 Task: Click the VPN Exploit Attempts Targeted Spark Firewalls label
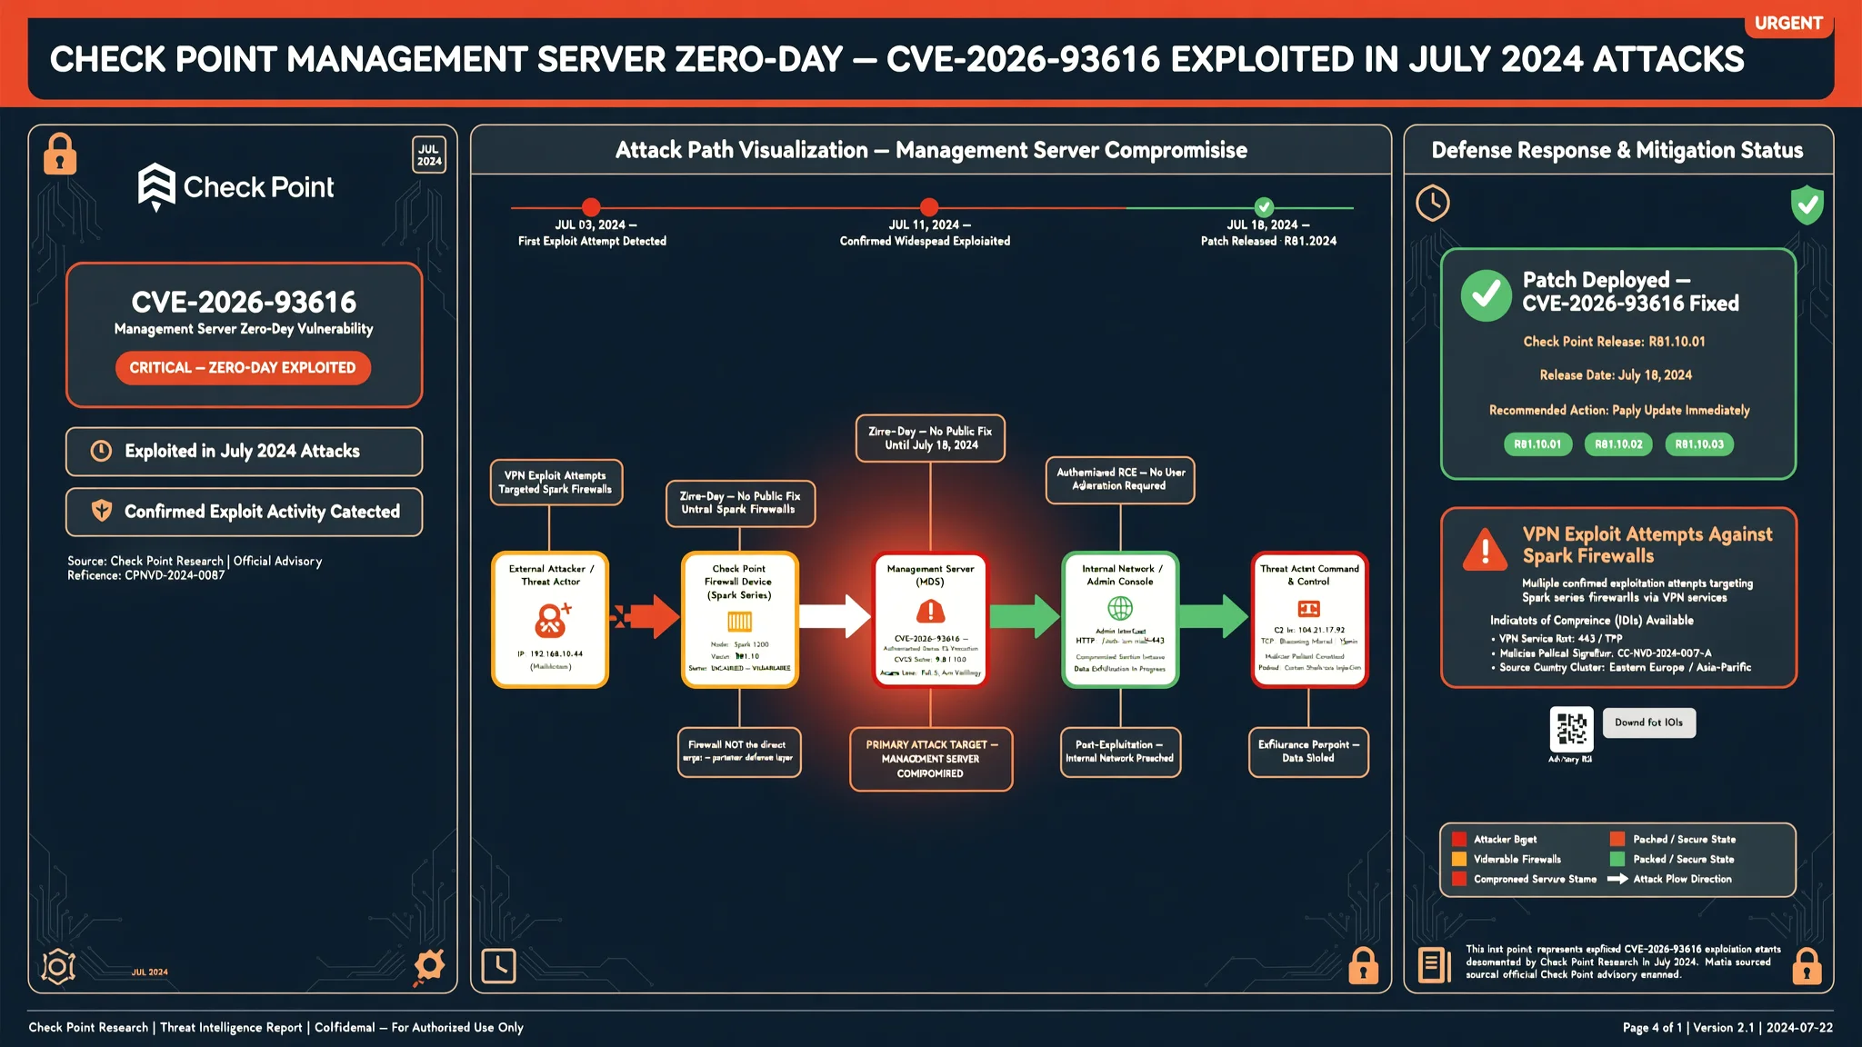(556, 483)
